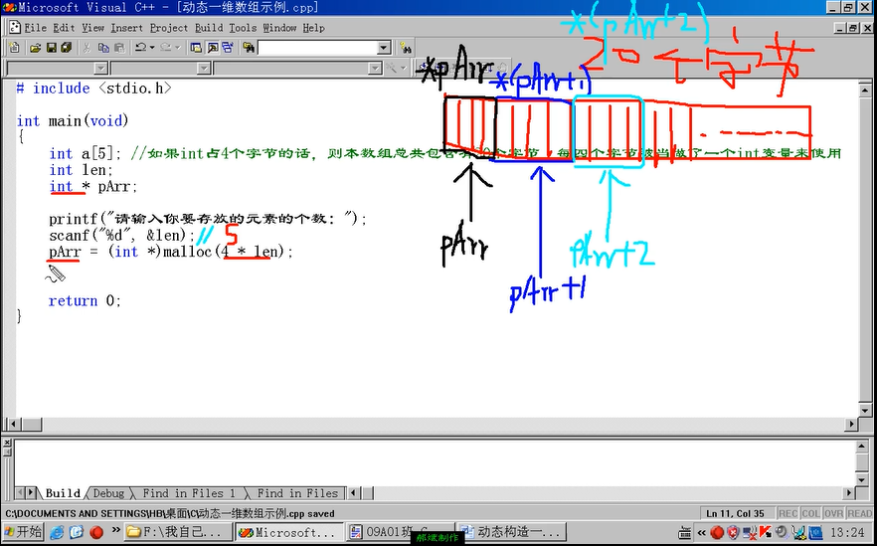Click the Start button on taskbar

click(23, 531)
